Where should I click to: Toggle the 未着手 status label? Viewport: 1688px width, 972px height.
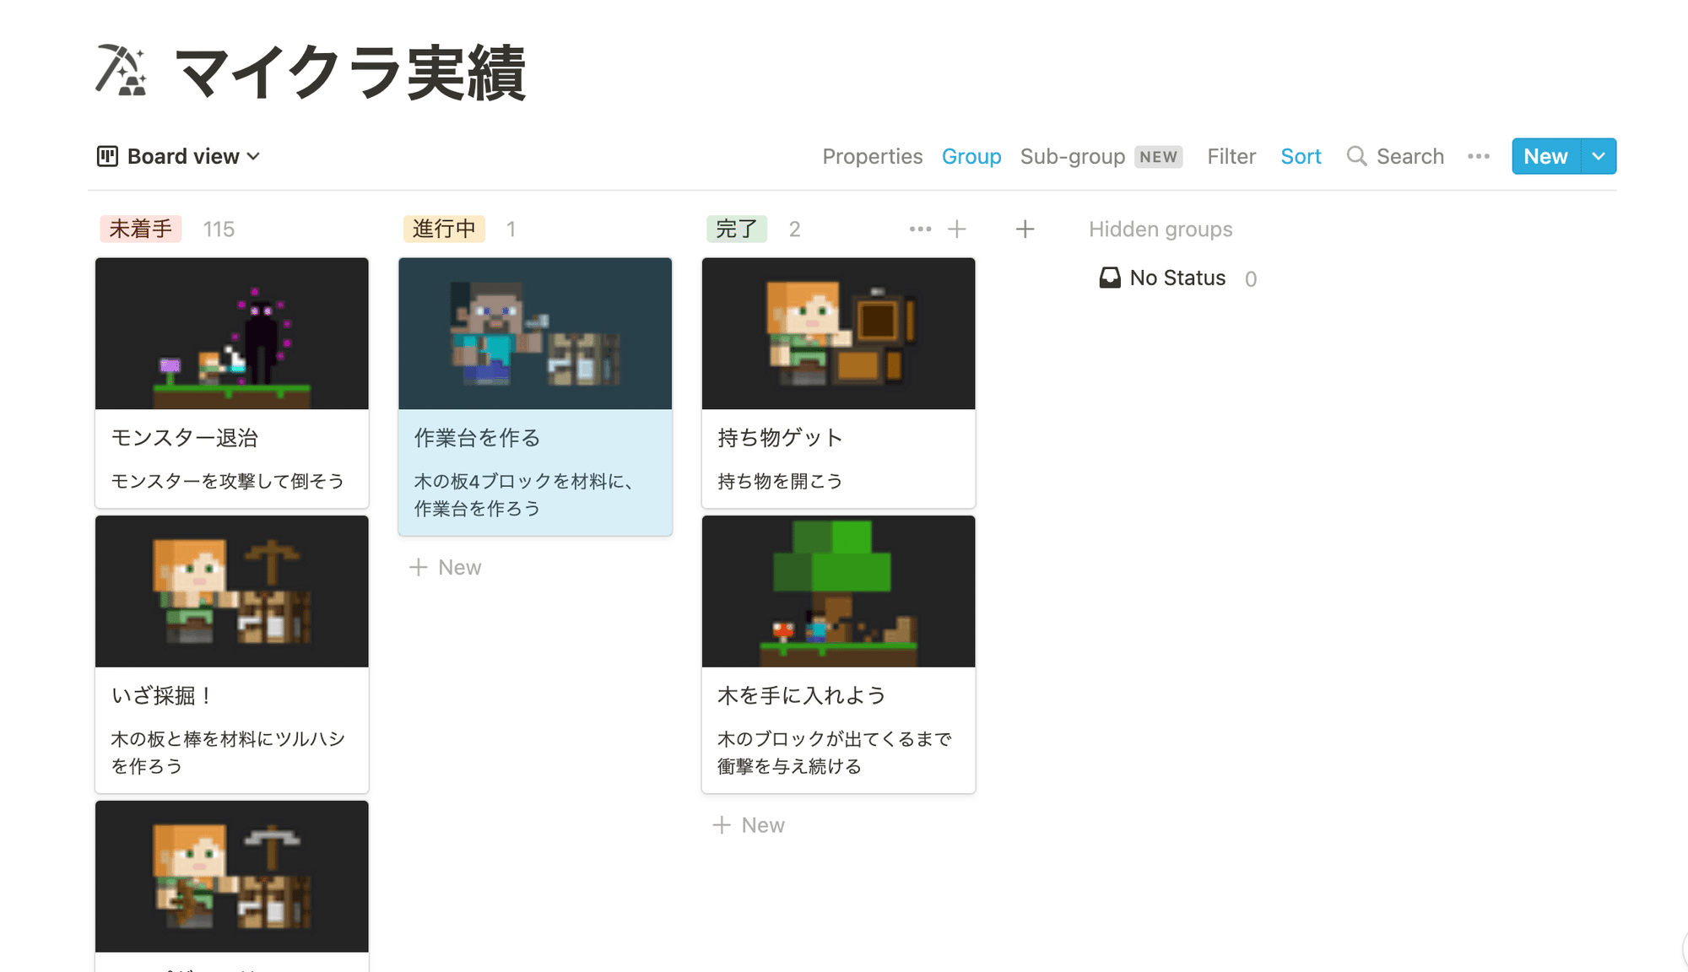click(x=140, y=229)
